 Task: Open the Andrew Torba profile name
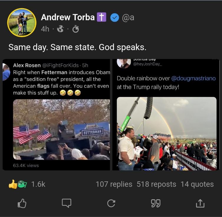click(x=68, y=17)
